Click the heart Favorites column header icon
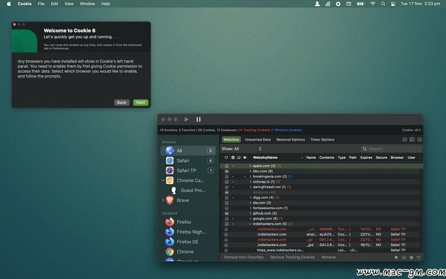This screenshot has width=446, height=279. [x=226, y=157]
